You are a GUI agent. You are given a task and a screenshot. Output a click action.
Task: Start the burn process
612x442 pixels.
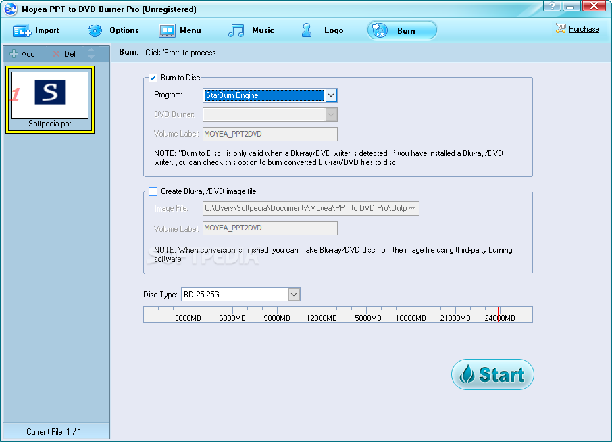tap(492, 374)
